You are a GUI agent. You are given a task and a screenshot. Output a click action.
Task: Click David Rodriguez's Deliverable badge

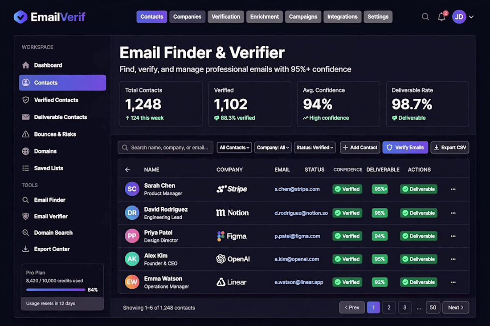pos(418,213)
